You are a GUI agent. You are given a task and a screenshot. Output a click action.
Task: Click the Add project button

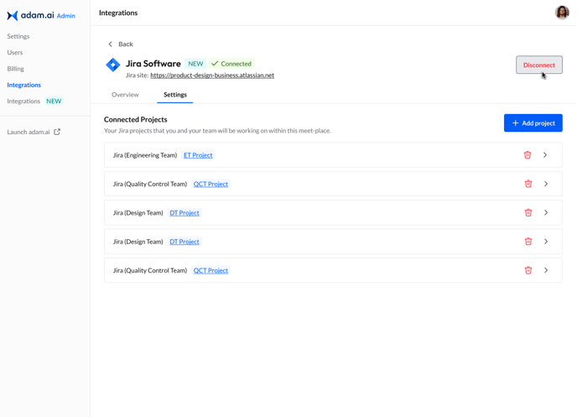pos(533,123)
